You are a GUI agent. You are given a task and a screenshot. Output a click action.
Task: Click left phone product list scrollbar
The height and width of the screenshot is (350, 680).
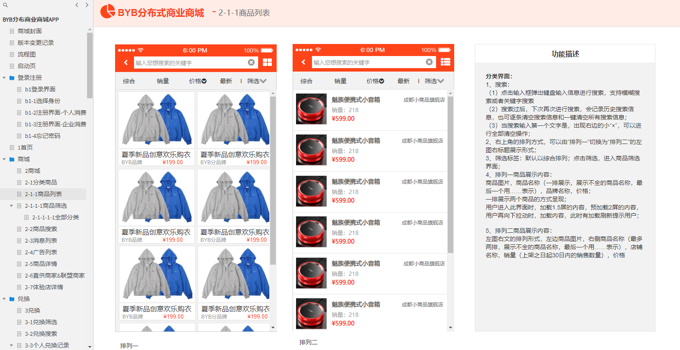[273, 181]
